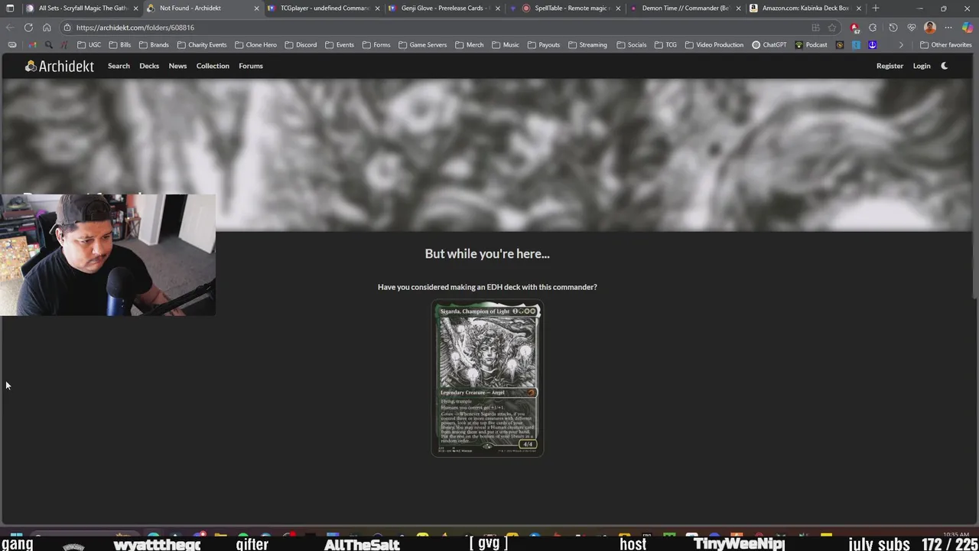This screenshot has width=979, height=551.
Task: Open the adblocker extension icon showing 67
Action: (x=855, y=28)
